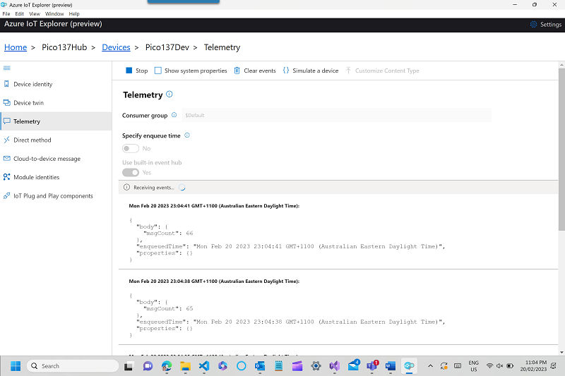Toggle Use built-in event hub switch
The image size is (565, 376).
131,172
